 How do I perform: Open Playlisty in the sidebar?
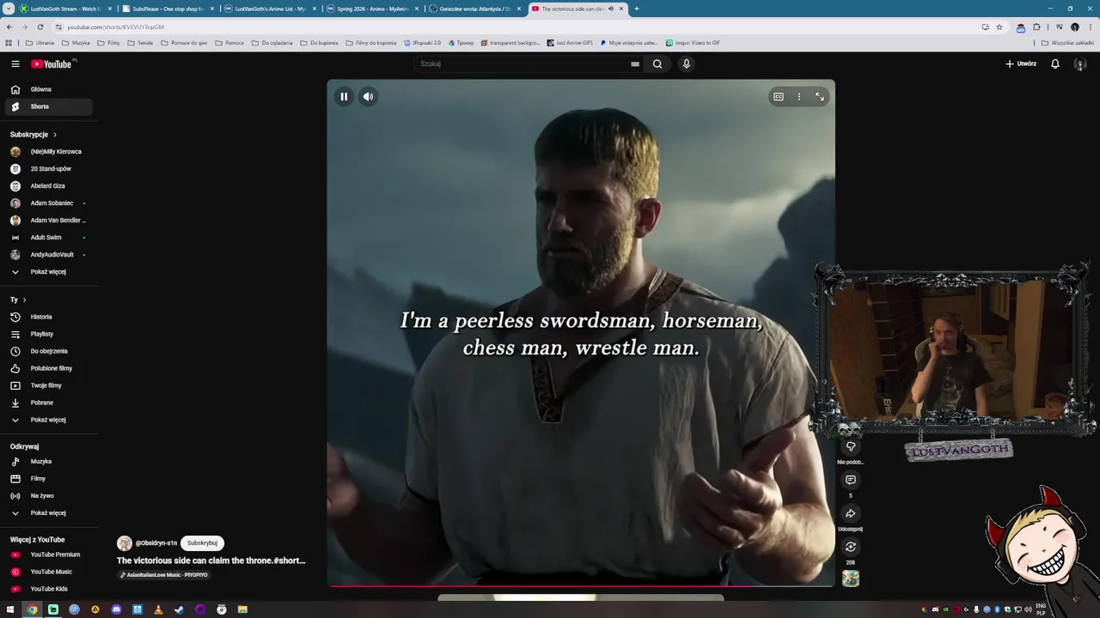click(x=48, y=334)
